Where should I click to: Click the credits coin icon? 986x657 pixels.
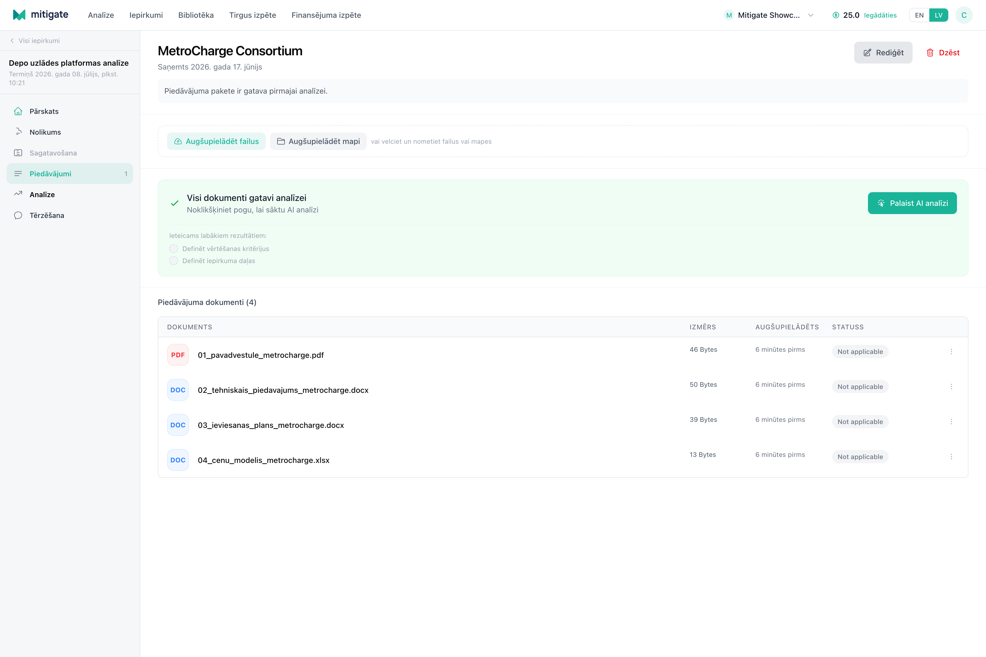836,15
